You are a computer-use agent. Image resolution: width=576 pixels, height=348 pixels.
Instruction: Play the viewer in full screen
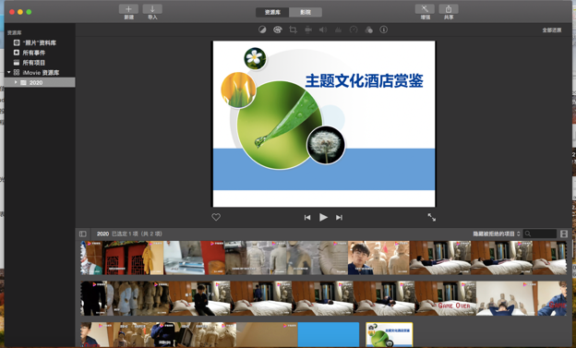432,217
